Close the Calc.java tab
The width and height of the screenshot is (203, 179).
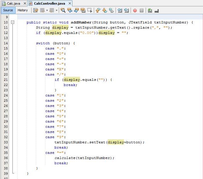point(25,3)
